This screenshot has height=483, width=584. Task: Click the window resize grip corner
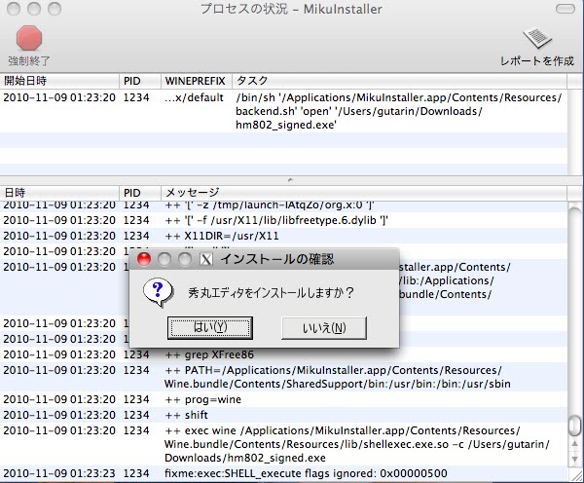click(x=577, y=476)
